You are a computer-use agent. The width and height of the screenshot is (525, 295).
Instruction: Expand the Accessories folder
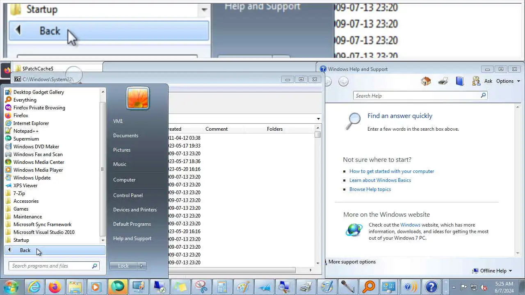coord(26,201)
